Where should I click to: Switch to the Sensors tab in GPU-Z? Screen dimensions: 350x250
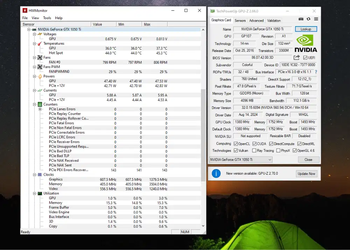click(240, 21)
